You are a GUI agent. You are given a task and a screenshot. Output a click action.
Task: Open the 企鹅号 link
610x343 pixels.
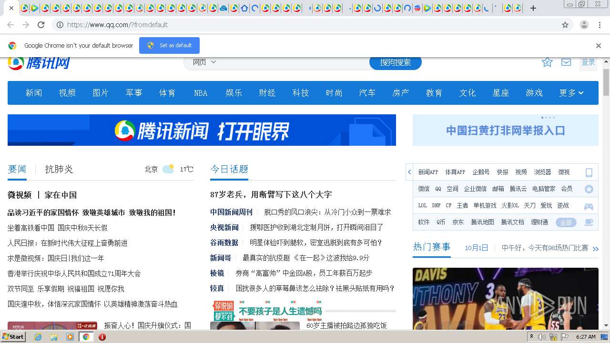(481, 172)
